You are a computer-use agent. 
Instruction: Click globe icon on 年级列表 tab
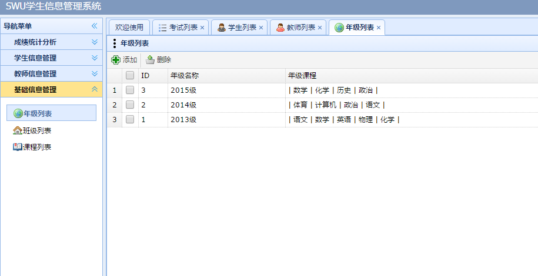(x=339, y=28)
